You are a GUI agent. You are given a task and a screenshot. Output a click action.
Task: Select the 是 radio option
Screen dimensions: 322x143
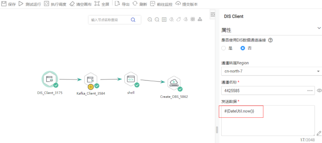pyautogui.click(x=224, y=48)
